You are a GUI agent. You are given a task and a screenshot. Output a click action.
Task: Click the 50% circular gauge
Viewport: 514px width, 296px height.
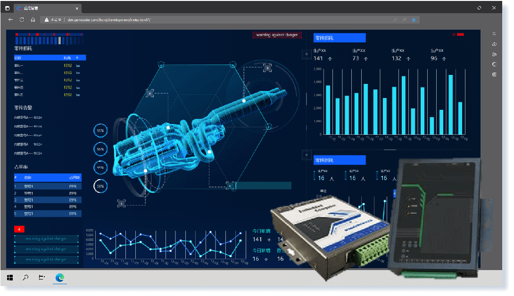100,186
